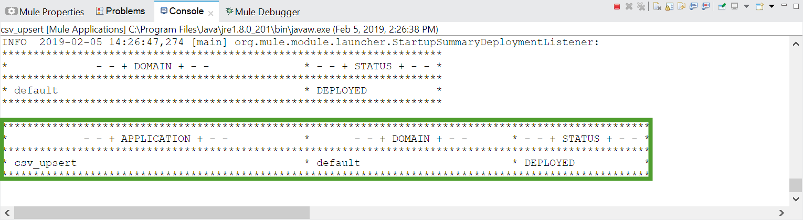Open a new console view icon
Screen dimensions: 803x220
click(759, 6)
